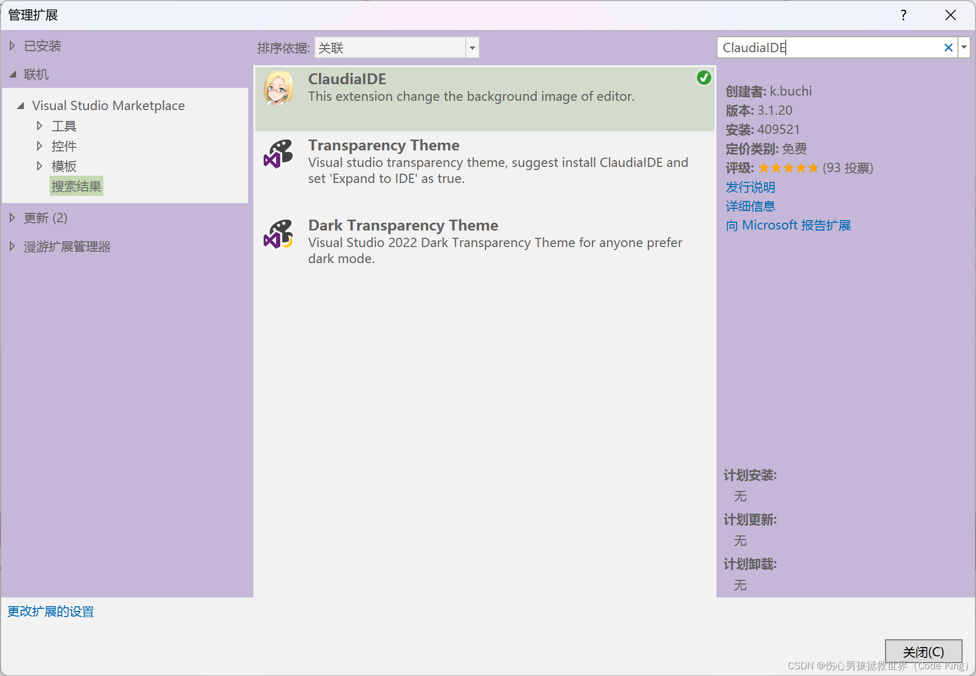Select the 漫游扩展管理器 tree label
This screenshot has height=676, width=976.
point(67,247)
